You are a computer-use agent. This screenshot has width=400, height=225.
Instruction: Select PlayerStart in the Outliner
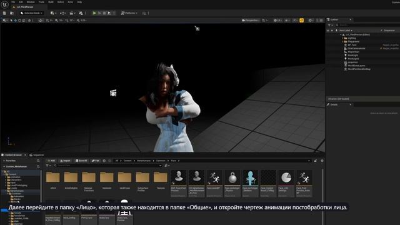pyautogui.click(x=353, y=52)
